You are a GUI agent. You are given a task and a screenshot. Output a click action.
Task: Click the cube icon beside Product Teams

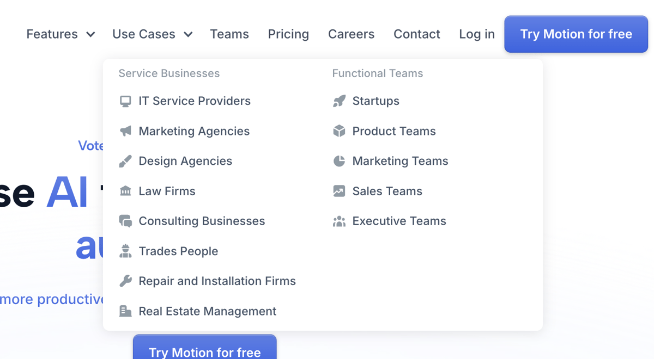[340, 131]
